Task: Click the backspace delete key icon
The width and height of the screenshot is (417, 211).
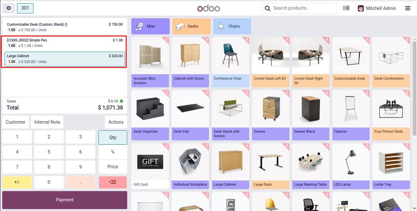Action: 113,182
